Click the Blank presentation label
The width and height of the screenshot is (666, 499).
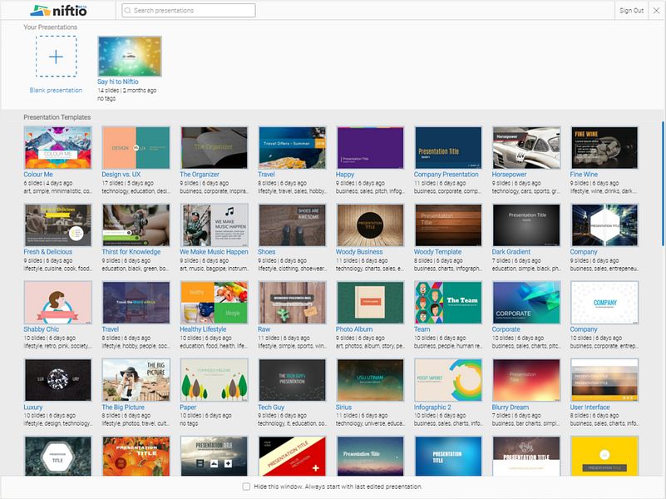click(x=56, y=90)
